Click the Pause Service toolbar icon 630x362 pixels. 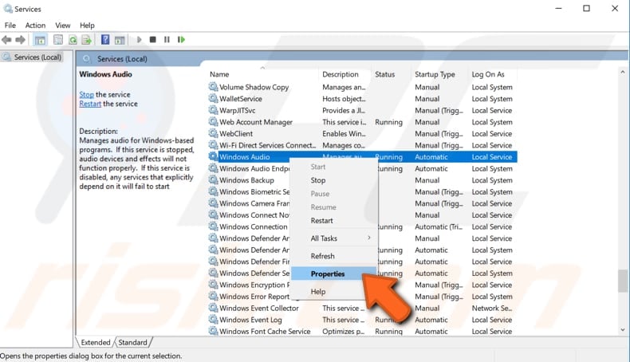coord(167,39)
